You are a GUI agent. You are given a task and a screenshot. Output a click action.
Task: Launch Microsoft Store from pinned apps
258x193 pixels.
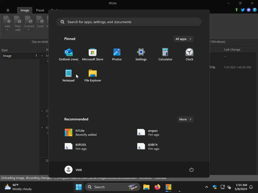[93, 55]
